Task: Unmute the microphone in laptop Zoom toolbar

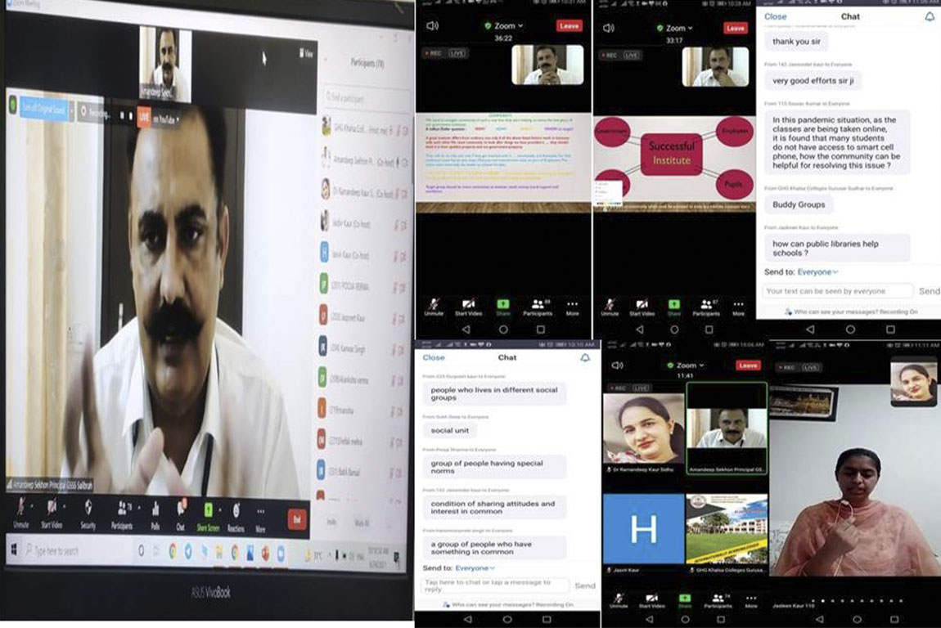Action: coord(21,512)
